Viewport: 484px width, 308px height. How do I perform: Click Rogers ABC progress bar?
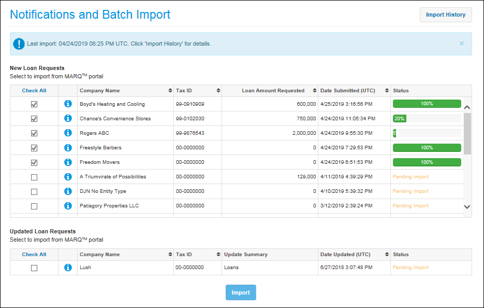tap(427, 133)
